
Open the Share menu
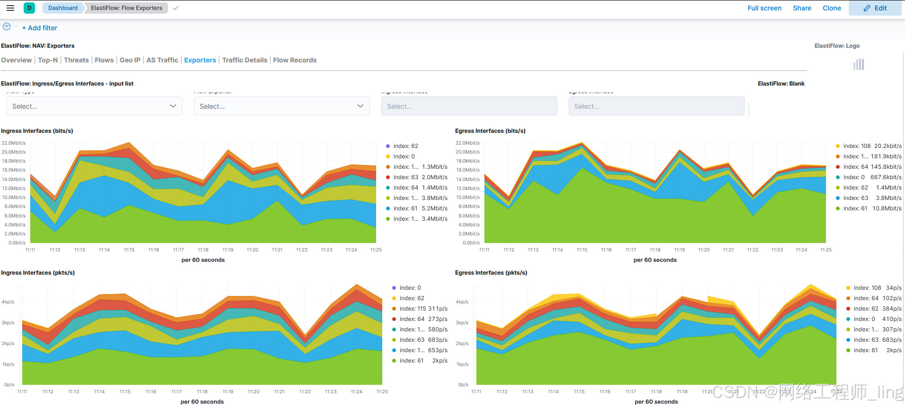click(x=802, y=8)
